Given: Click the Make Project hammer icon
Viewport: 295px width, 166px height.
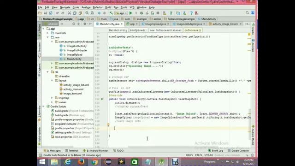Looking at the screenshot, I should (x=111, y=13).
